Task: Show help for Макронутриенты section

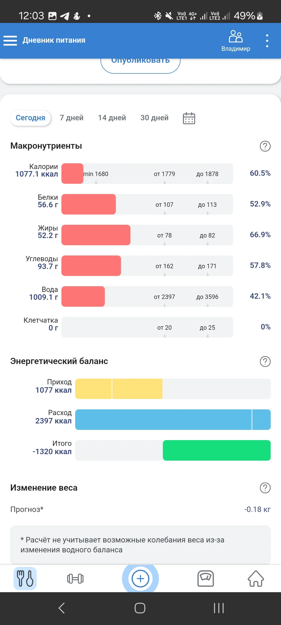Action: [265, 146]
